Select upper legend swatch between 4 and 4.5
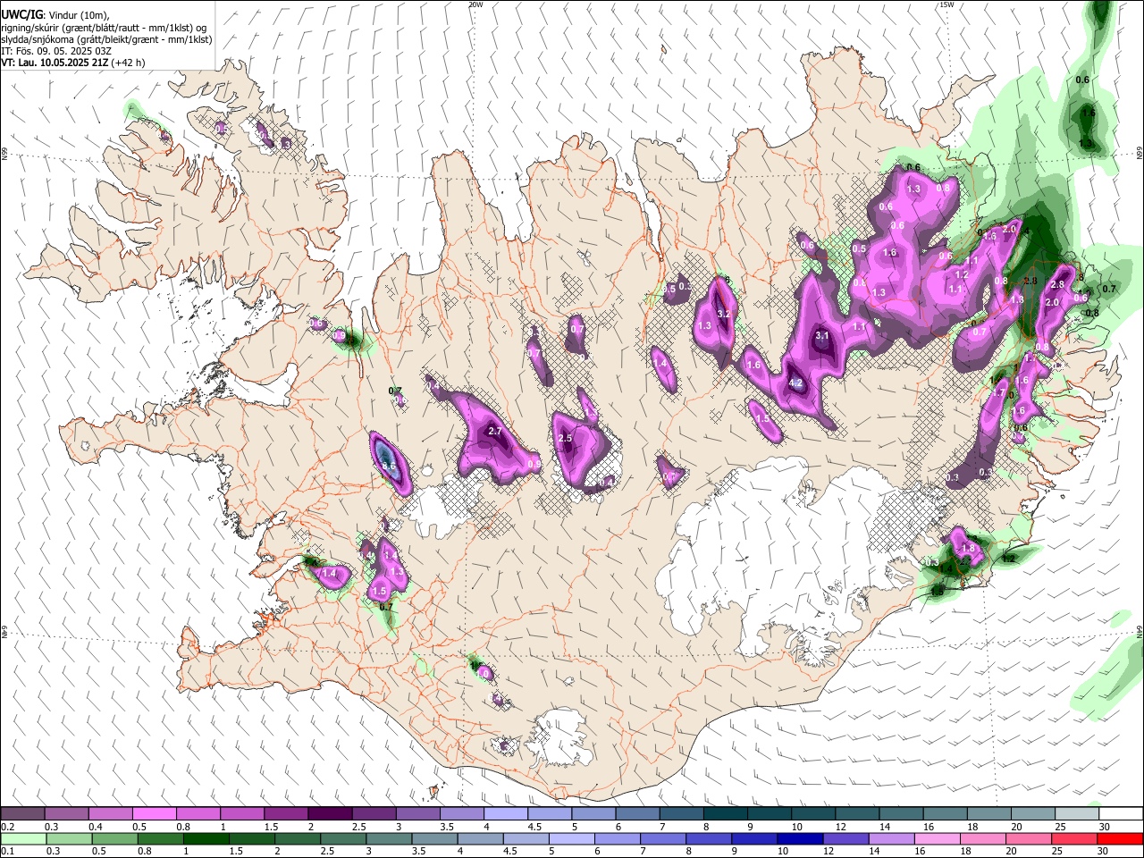This screenshot has width=1144, height=858. point(506,814)
